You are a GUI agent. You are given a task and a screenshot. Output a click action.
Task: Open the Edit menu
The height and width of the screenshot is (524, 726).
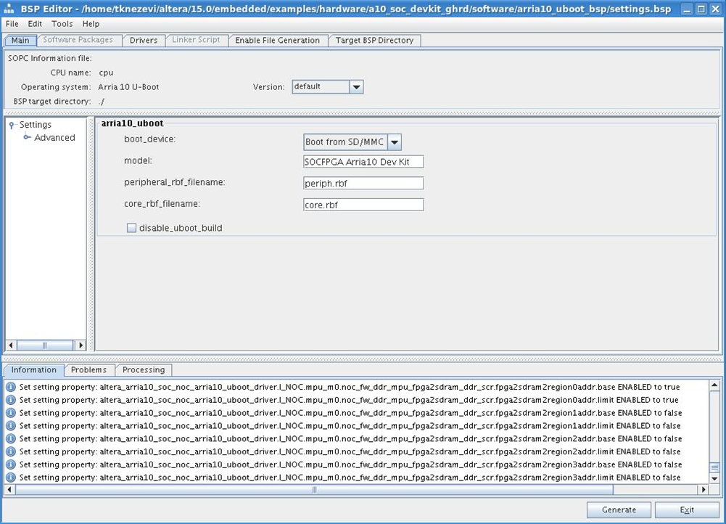coord(35,24)
